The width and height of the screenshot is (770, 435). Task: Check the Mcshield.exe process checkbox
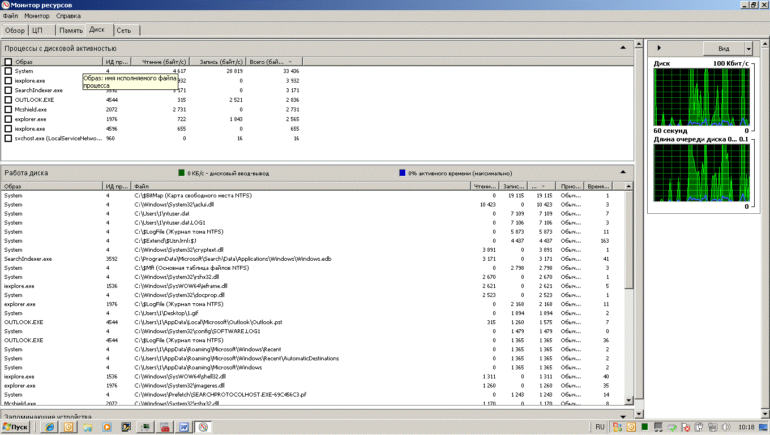[x=8, y=110]
